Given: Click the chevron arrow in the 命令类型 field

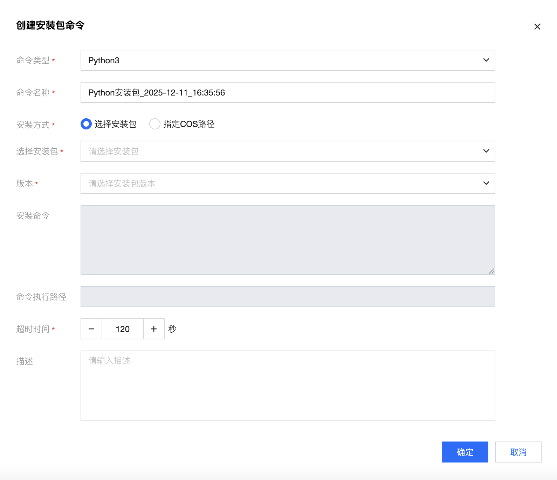Looking at the screenshot, I should (x=486, y=60).
